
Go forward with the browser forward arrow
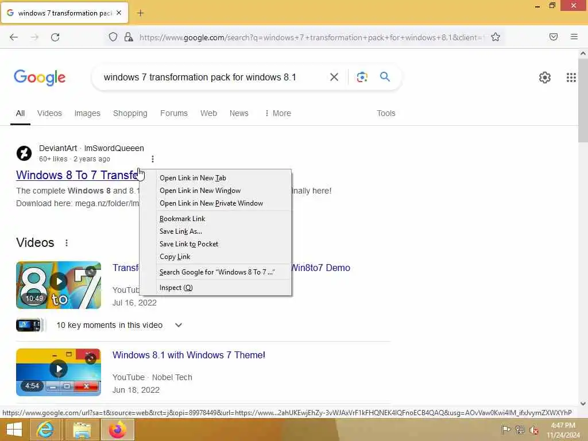(x=34, y=37)
